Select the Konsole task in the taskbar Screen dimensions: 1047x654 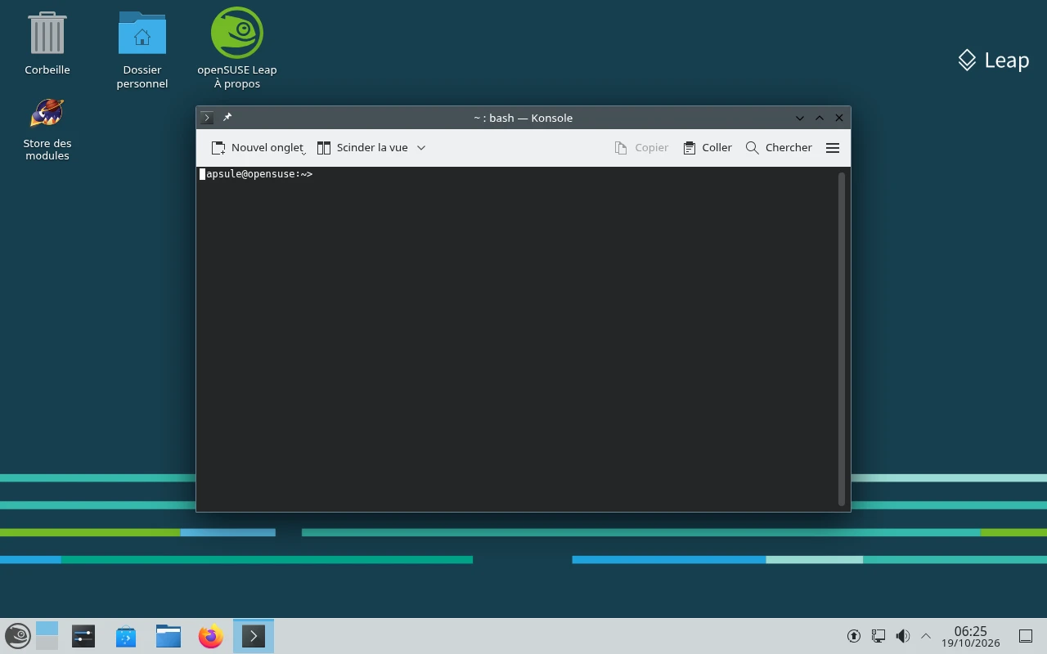click(x=254, y=636)
